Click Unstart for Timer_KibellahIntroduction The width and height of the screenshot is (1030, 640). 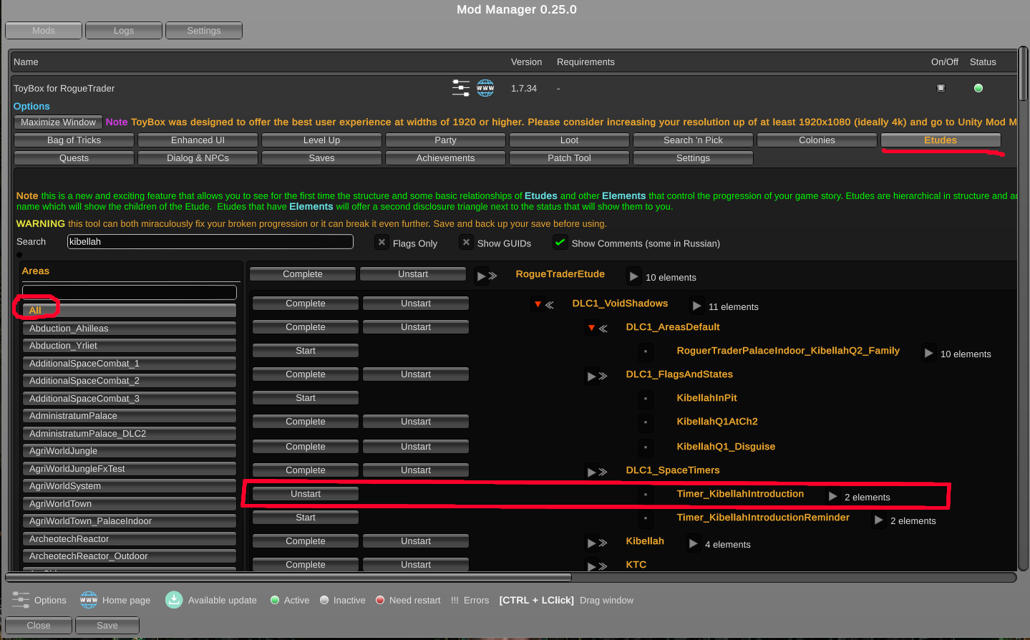(x=306, y=494)
